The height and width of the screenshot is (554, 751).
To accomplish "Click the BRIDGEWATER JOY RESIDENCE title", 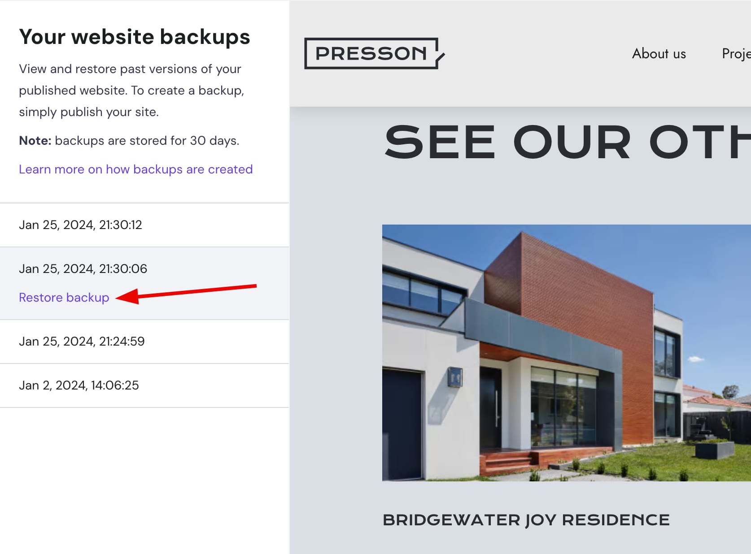I will (525, 519).
